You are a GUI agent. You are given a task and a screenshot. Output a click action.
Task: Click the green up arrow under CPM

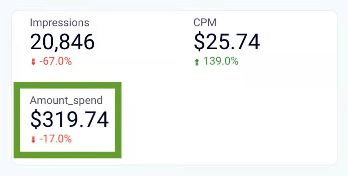(x=197, y=62)
